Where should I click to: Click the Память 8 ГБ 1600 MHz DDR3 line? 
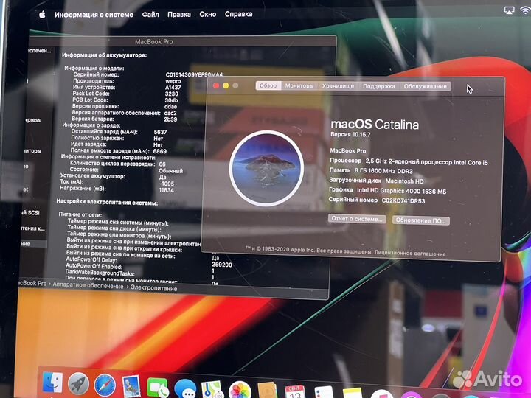pos(371,170)
